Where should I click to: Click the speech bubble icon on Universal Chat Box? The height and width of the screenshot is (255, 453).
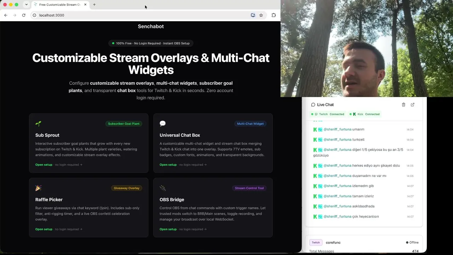[x=162, y=124]
